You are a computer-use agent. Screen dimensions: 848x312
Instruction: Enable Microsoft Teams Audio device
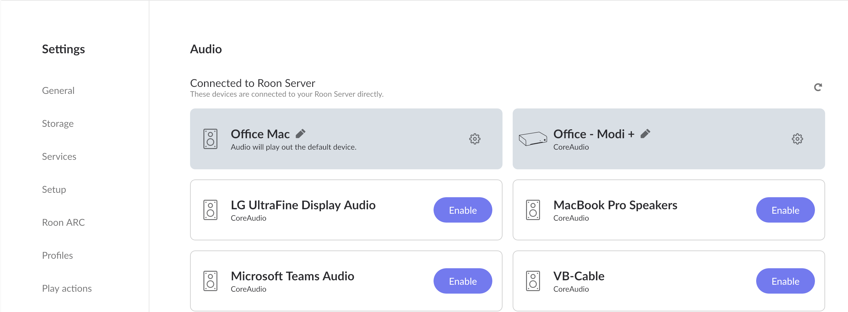pos(462,281)
